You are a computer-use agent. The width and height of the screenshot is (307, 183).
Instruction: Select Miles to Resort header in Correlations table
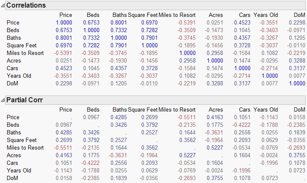point(177,15)
